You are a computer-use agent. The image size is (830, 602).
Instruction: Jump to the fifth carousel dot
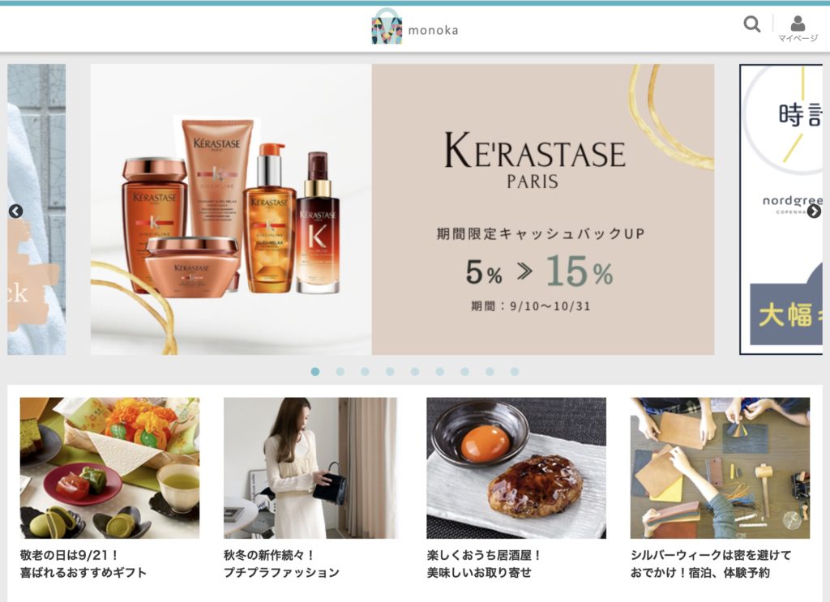click(415, 372)
